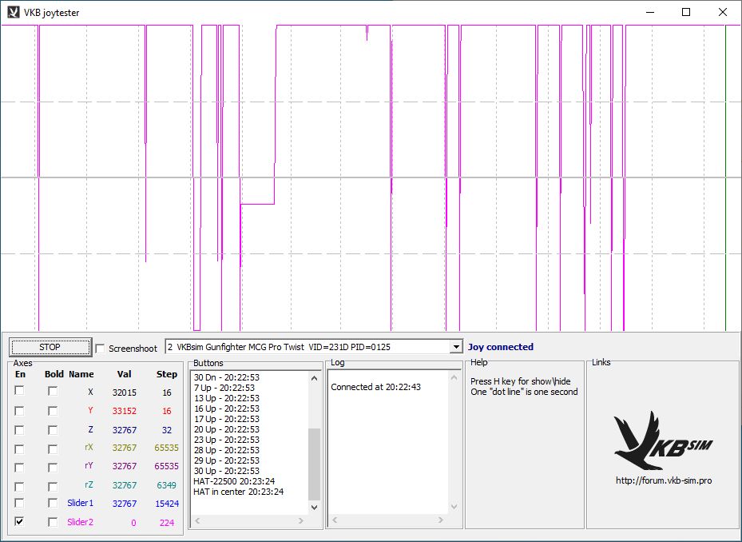The height and width of the screenshot is (542, 742).
Task: Click the green current-time cursor line in graph
Action: 725,177
